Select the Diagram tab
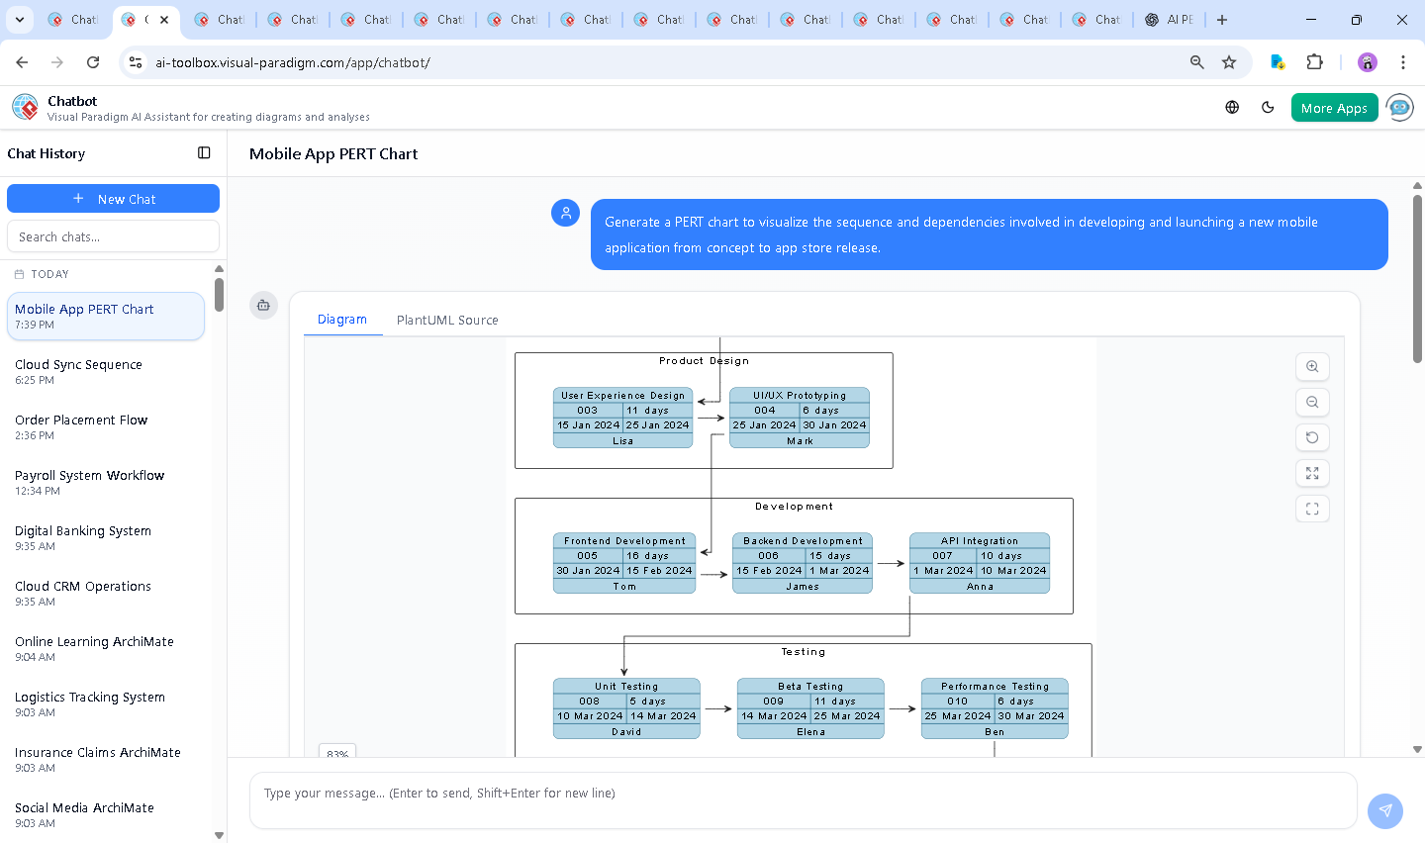 342,320
